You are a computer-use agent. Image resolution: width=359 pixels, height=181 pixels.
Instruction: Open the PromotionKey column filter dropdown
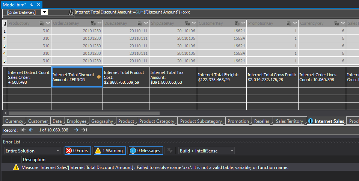pos(295,23)
